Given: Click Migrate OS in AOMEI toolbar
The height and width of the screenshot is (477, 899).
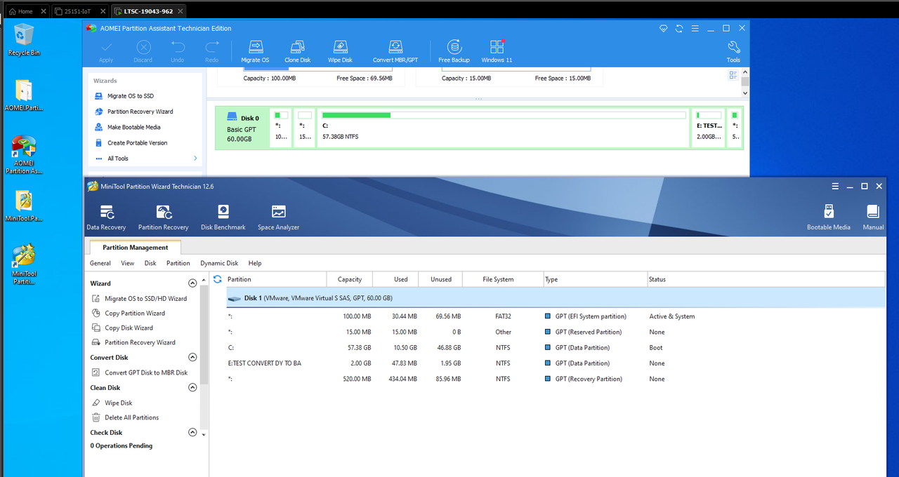Looking at the screenshot, I should coord(255,51).
